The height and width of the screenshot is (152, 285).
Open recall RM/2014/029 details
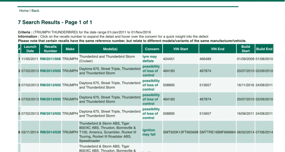point(50,132)
